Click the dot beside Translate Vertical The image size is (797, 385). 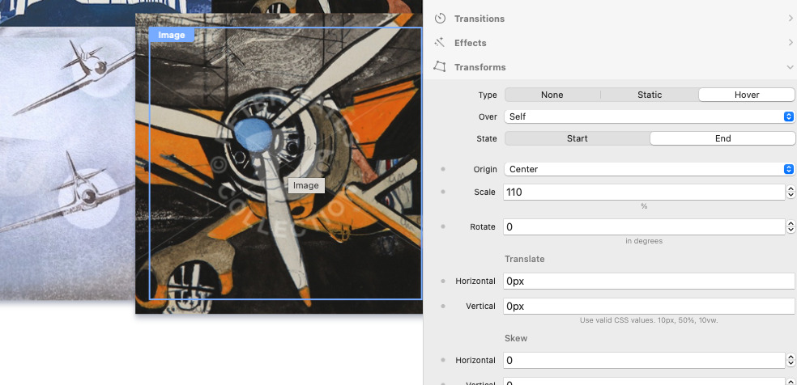tap(443, 307)
